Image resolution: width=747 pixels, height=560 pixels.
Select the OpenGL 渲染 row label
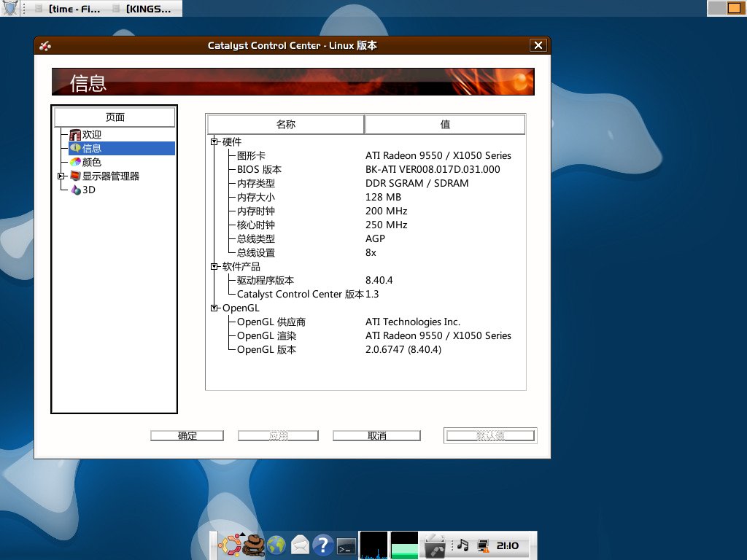(x=266, y=335)
